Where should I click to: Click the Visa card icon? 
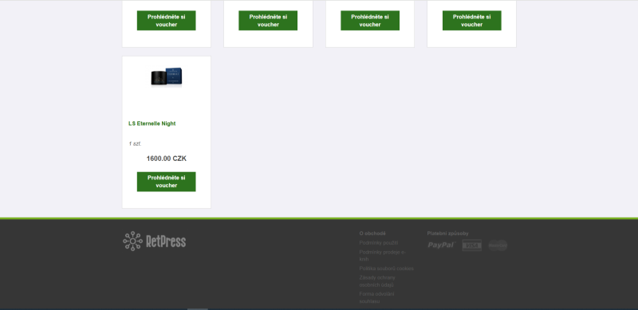[x=471, y=245]
